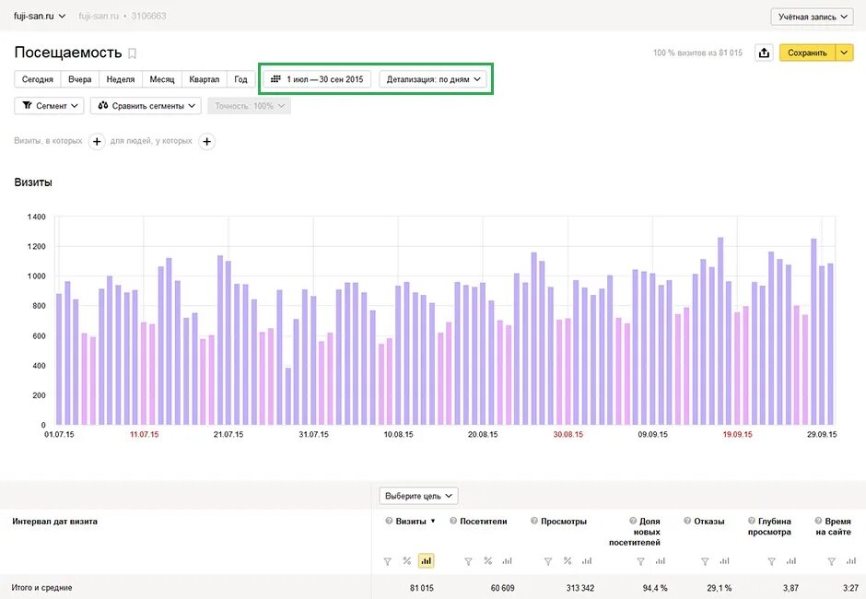Screen dimensions: 866x599
Task: Show Доля новых посетителей on chart
Action: coord(660,561)
